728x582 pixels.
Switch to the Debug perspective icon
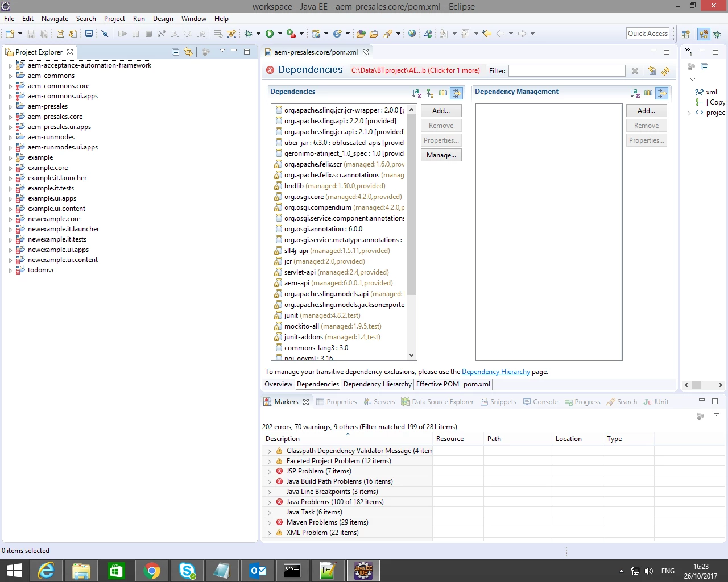[717, 34]
